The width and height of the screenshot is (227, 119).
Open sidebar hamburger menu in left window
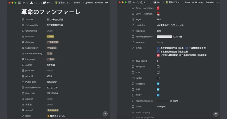[x=19, y=2]
